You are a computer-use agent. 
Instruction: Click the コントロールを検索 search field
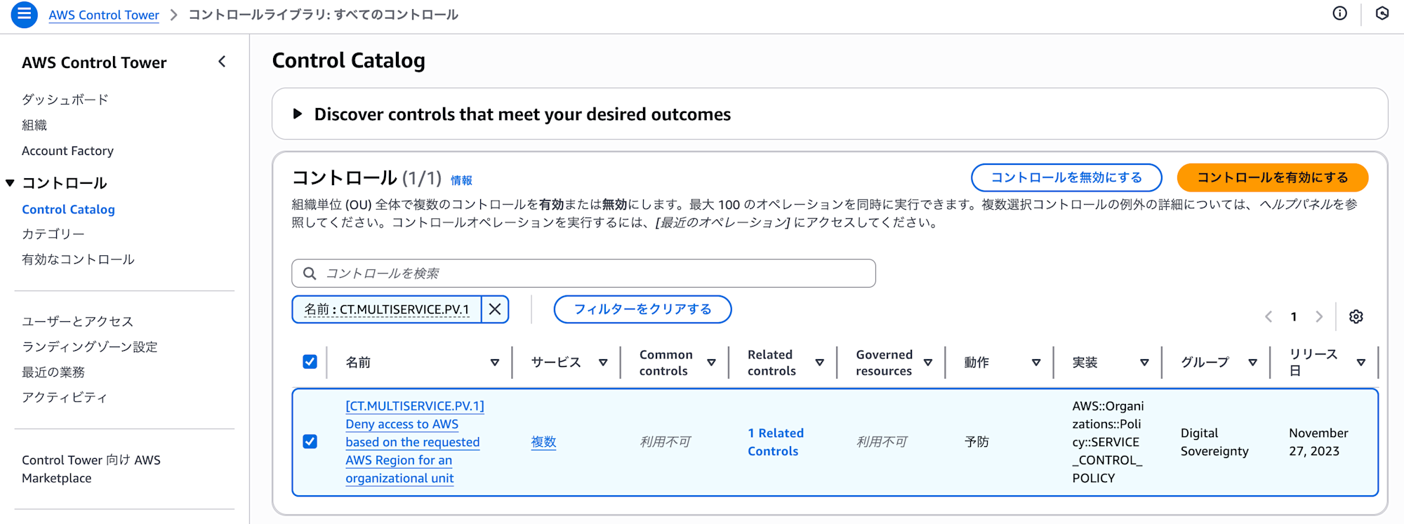coord(583,273)
